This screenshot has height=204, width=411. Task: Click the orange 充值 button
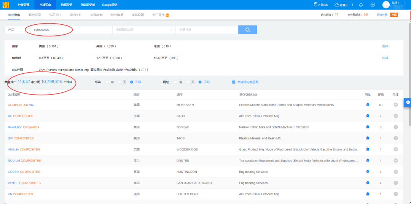(394, 15)
